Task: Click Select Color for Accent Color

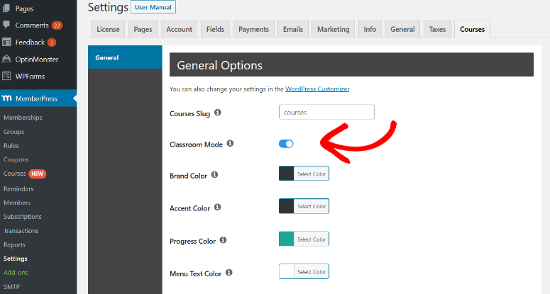Action: pos(312,206)
